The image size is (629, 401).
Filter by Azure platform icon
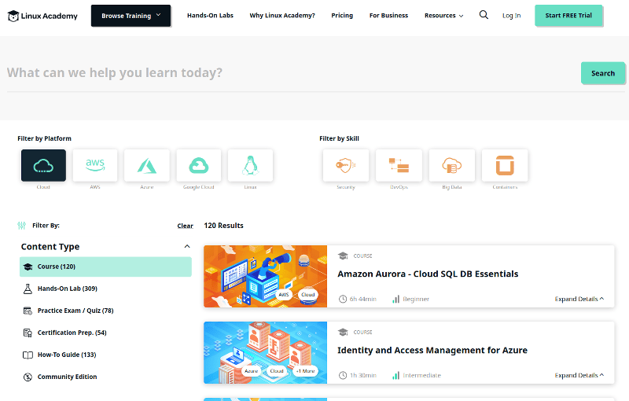coord(147,165)
